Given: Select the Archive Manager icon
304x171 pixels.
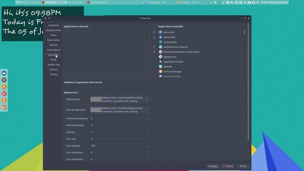Looking at the screenshot, I should pos(161,71).
